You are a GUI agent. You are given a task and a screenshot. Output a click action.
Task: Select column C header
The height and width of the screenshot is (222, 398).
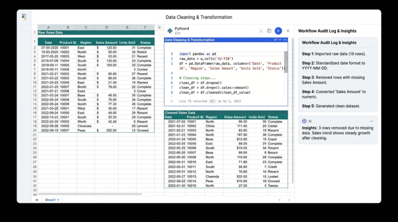[x=86, y=27]
